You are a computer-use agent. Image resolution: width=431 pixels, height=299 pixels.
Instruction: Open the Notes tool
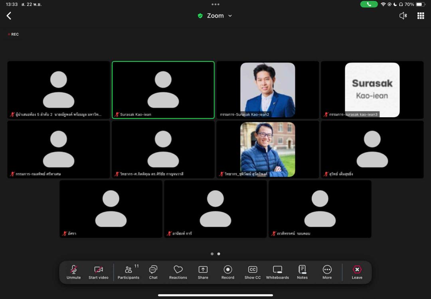pos(302,272)
